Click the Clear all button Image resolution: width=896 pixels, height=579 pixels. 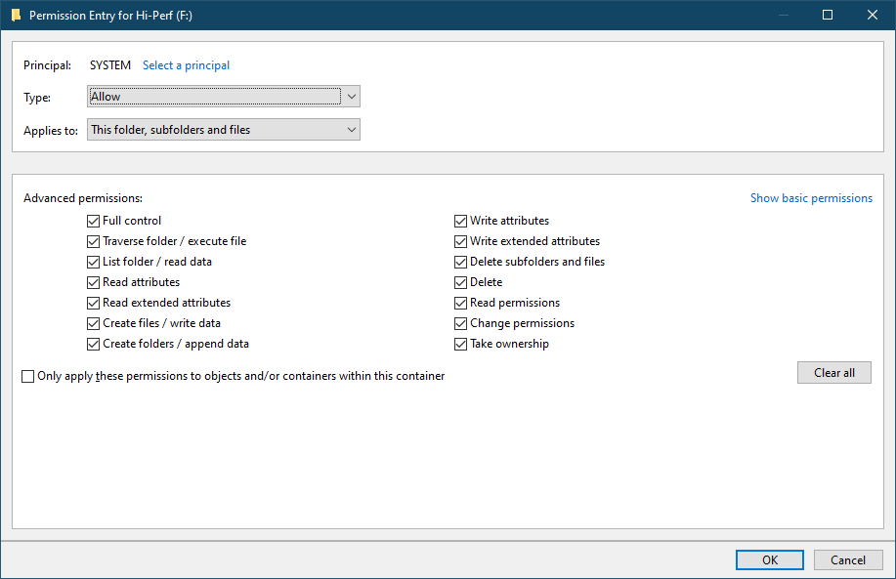click(x=834, y=372)
